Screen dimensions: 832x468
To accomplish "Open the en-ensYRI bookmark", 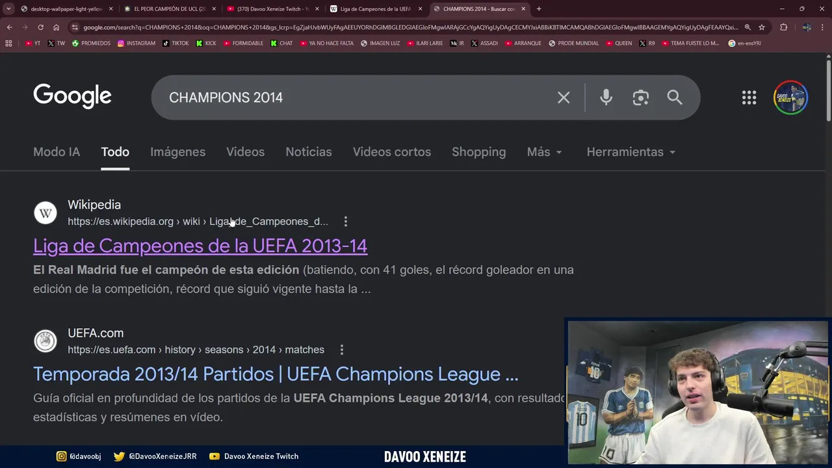I will point(745,44).
